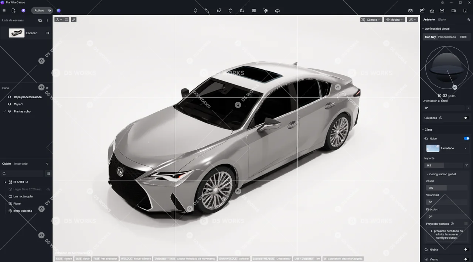
Task: Enable the Proyectar sombra checkbox
Action: [x=466, y=224]
